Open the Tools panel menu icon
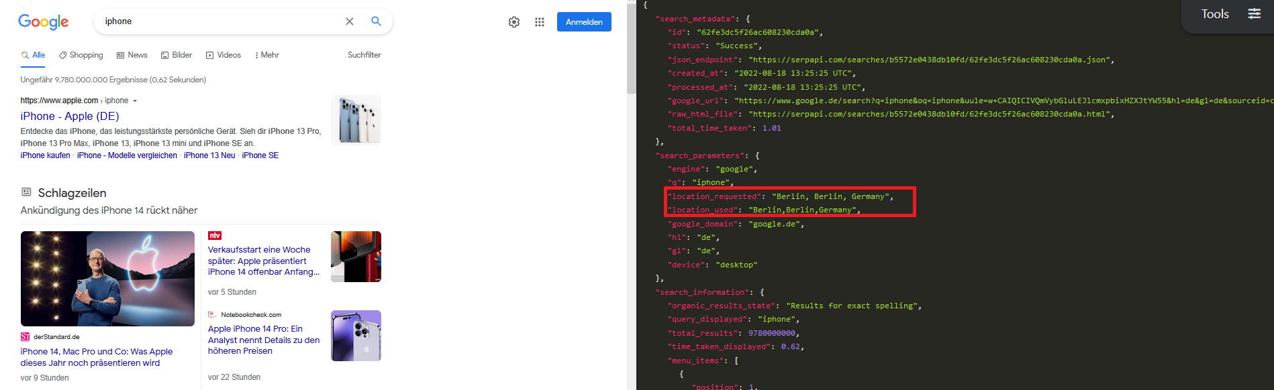The image size is (1274, 390). tap(1254, 13)
